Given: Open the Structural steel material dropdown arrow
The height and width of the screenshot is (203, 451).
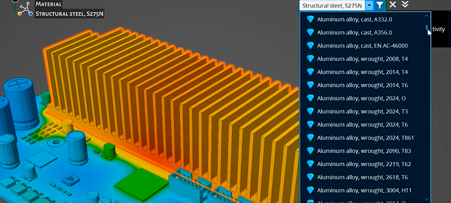Looking at the screenshot, I should (370, 5).
